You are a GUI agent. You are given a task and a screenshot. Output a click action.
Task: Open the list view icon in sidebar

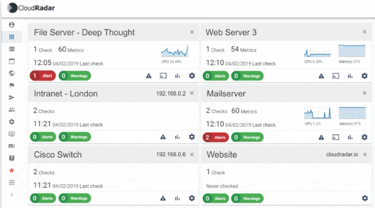[x=11, y=49]
